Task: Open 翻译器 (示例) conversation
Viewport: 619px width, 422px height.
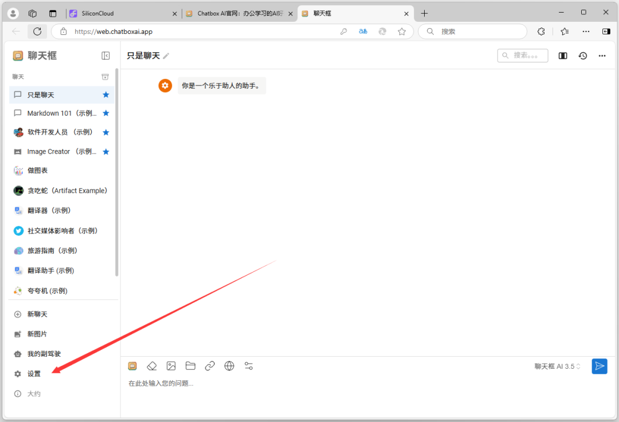Action: [61, 211]
